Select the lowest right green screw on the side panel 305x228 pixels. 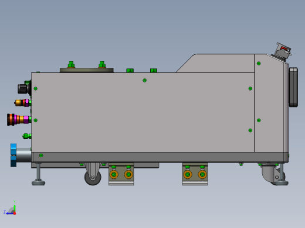tap(250, 130)
